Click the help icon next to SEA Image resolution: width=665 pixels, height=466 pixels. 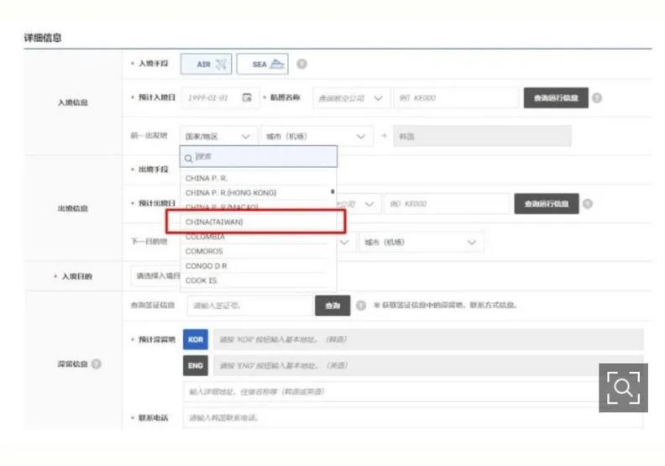301,64
